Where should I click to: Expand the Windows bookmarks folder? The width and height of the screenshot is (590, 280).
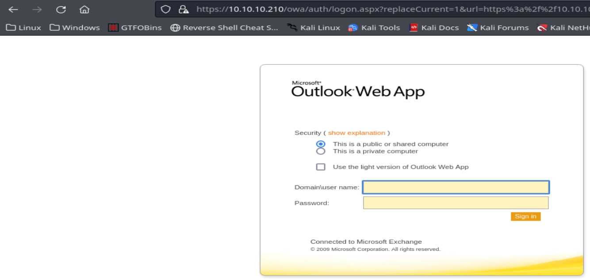click(75, 27)
